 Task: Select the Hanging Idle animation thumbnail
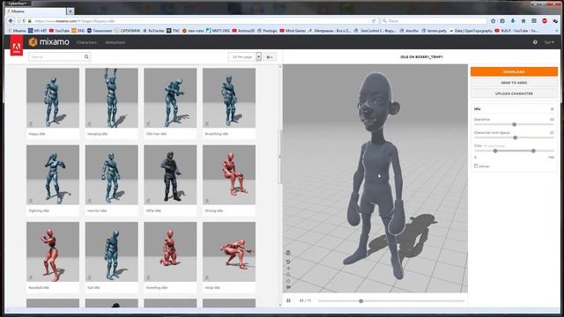click(x=112, y=98)
